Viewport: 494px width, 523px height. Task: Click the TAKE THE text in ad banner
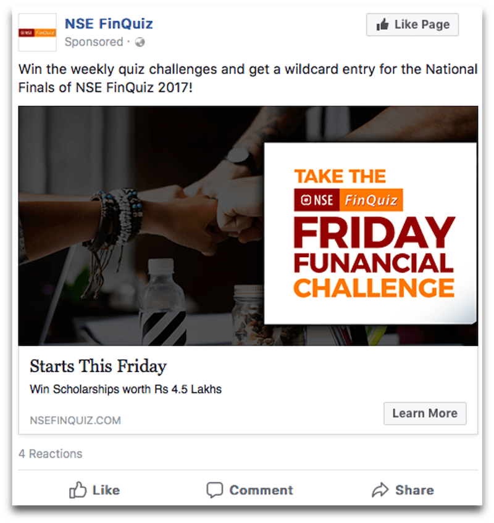pos(340,176)
